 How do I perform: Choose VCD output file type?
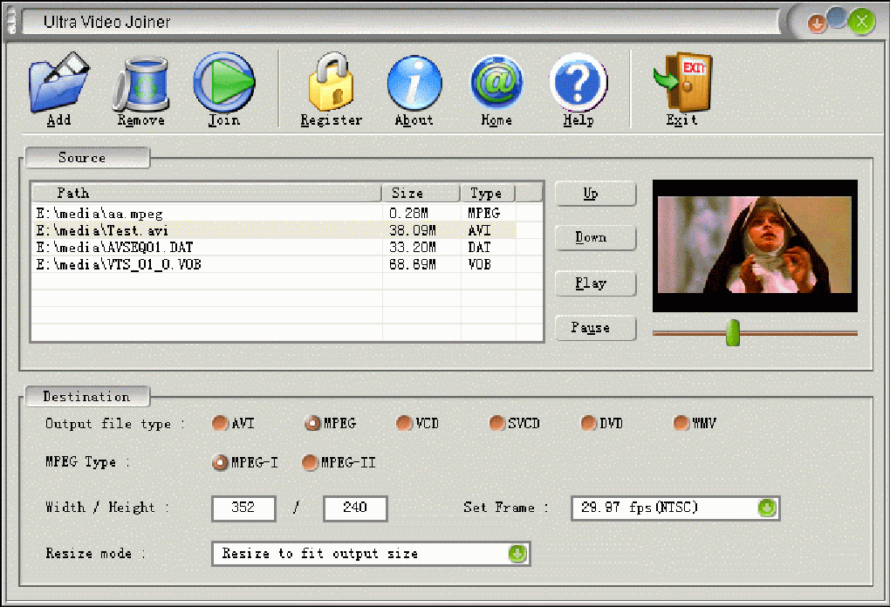click(404, 423)
